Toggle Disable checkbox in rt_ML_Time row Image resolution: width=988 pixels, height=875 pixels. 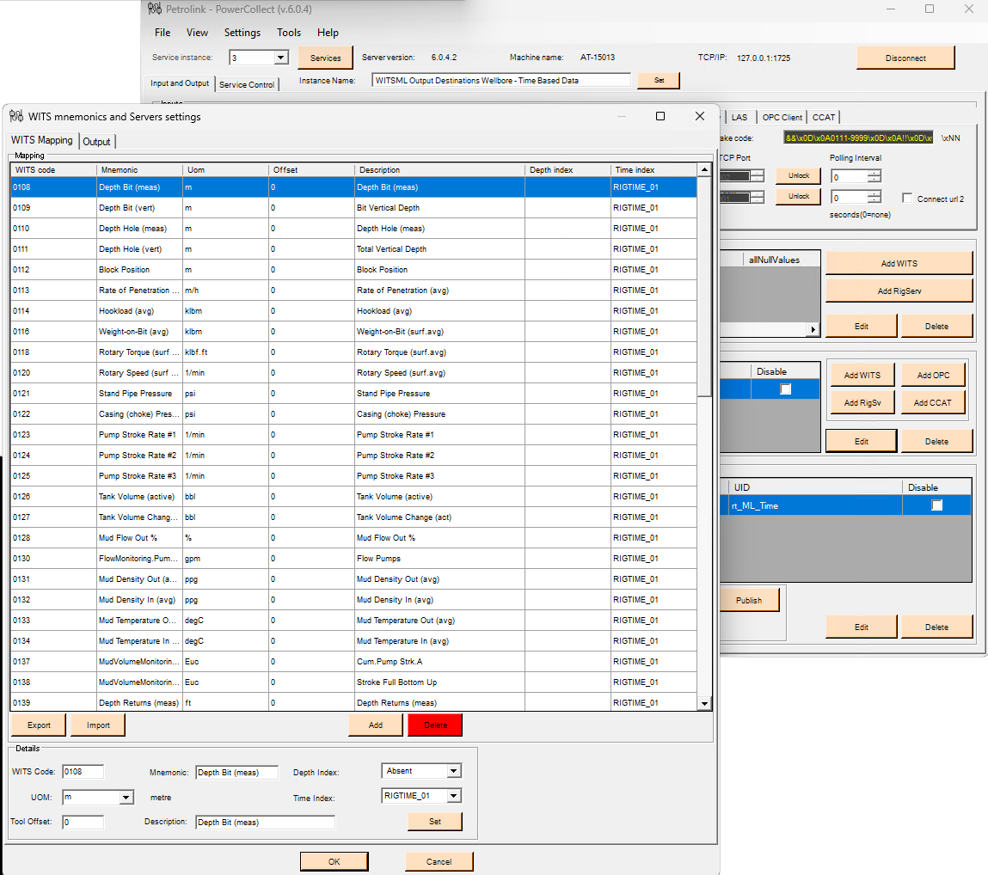[x=936, y=505]
